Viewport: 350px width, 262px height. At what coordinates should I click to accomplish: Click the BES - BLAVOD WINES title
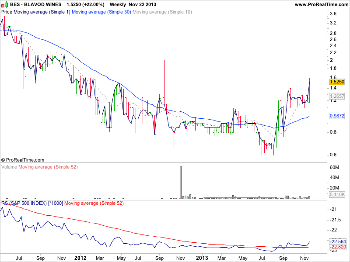click(36, 4)
